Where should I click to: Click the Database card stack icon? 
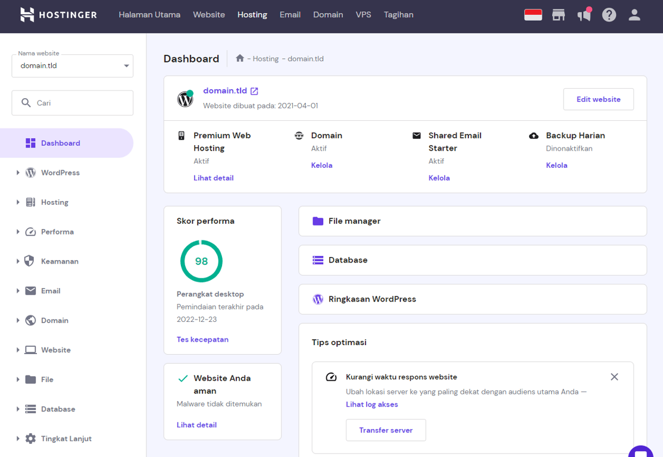[x=318, y=260]
